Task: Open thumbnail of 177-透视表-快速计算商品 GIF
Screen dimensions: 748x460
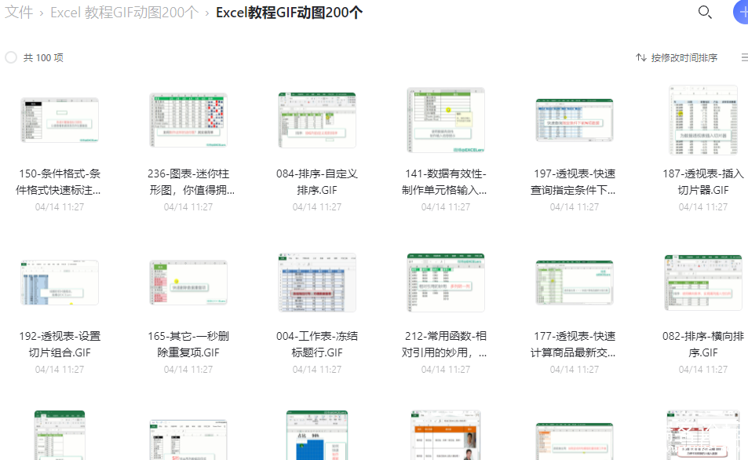Action: 575,283
